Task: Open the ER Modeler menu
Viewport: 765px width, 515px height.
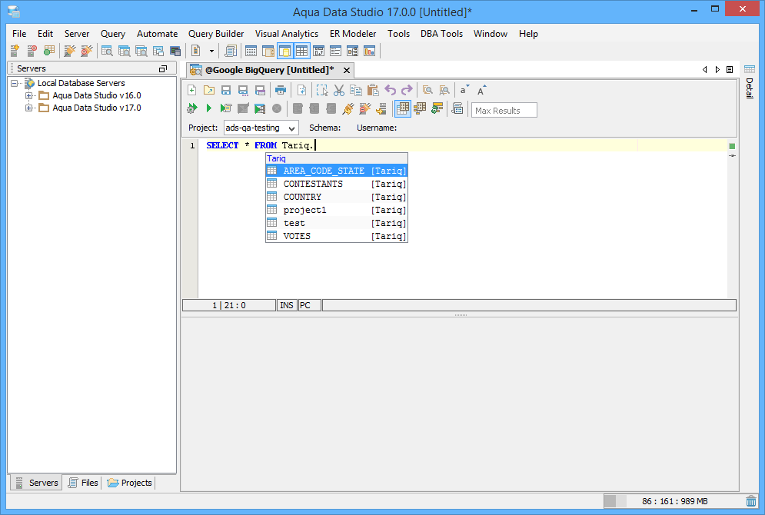Action: (353, 34)
